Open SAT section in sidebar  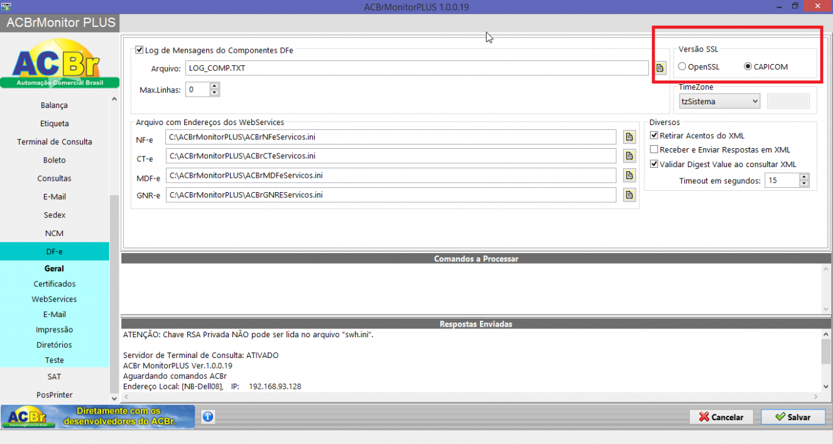pos(54,376)
